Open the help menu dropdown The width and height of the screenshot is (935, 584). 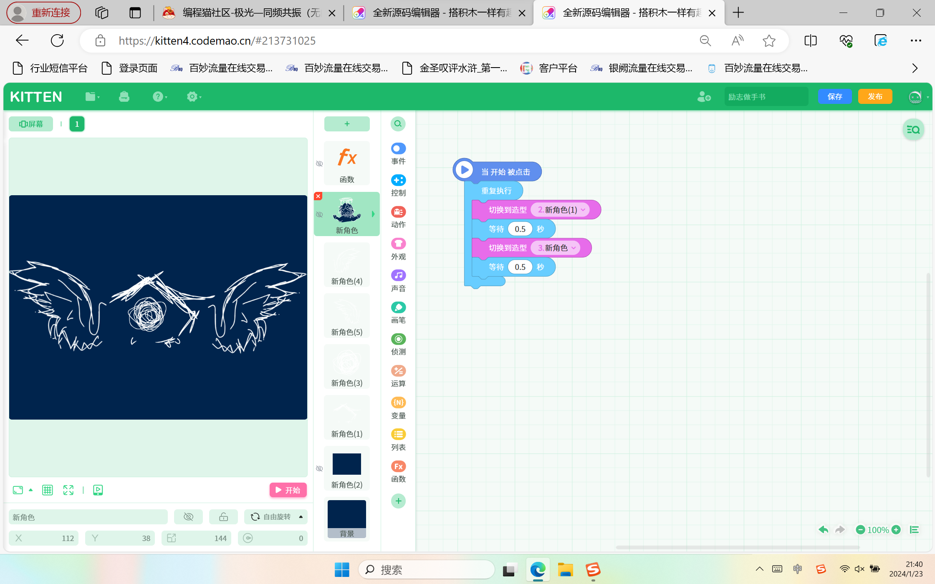click(159, 97)
